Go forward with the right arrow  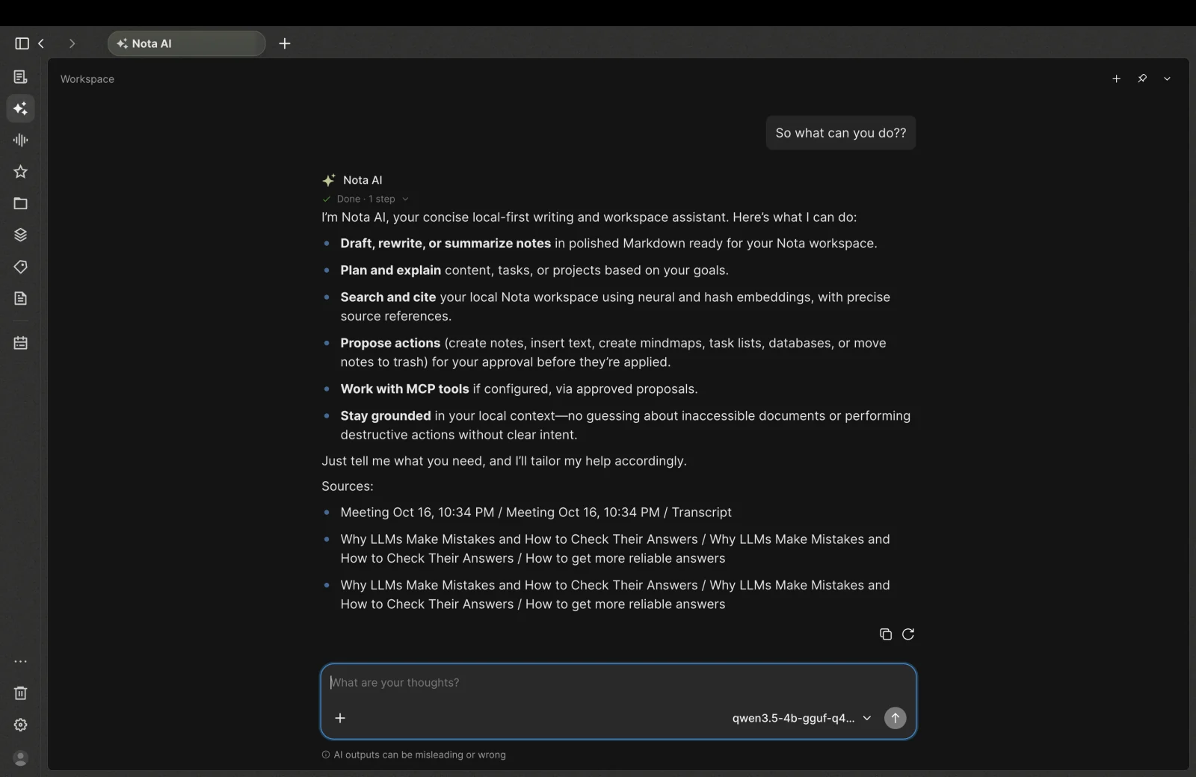tap(72, 43)
